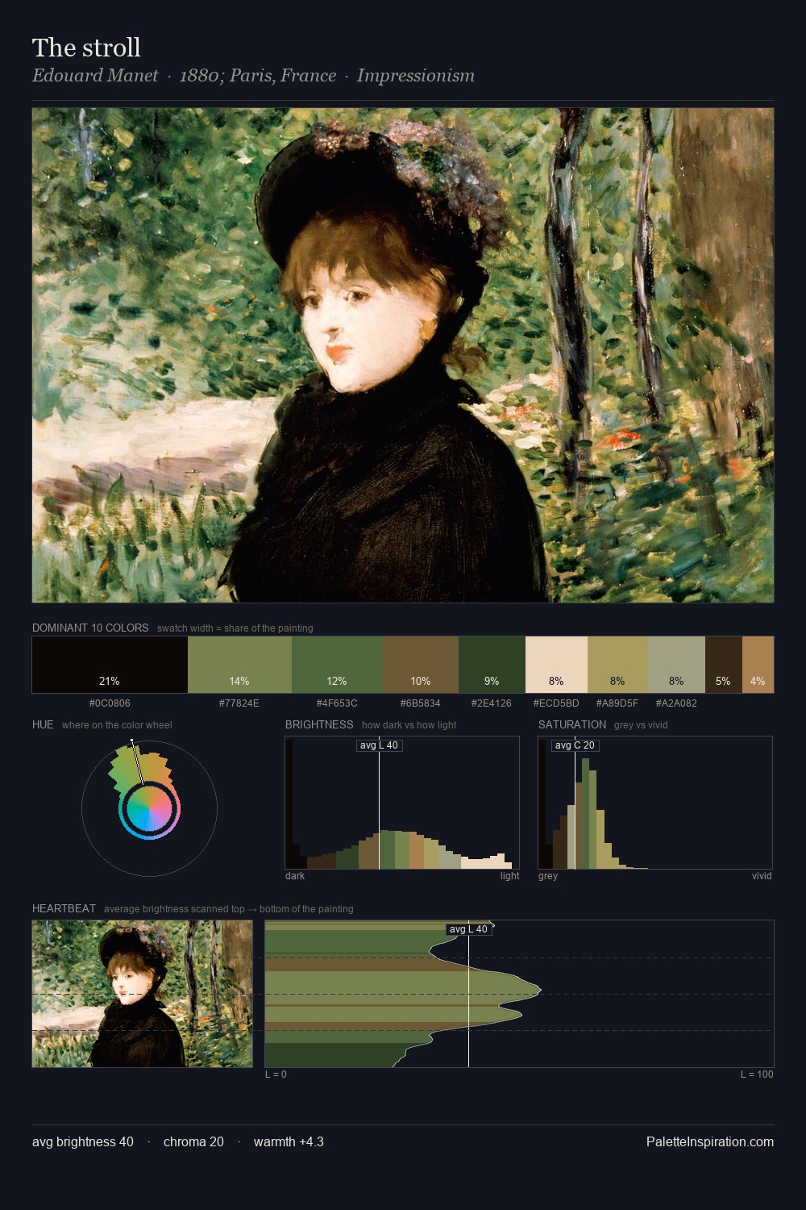Image resolution: width=806 pixels, height=1210 pixels.
Task: Click the 'avg C 20' saturation label
Action: click(x=575, y=745)
